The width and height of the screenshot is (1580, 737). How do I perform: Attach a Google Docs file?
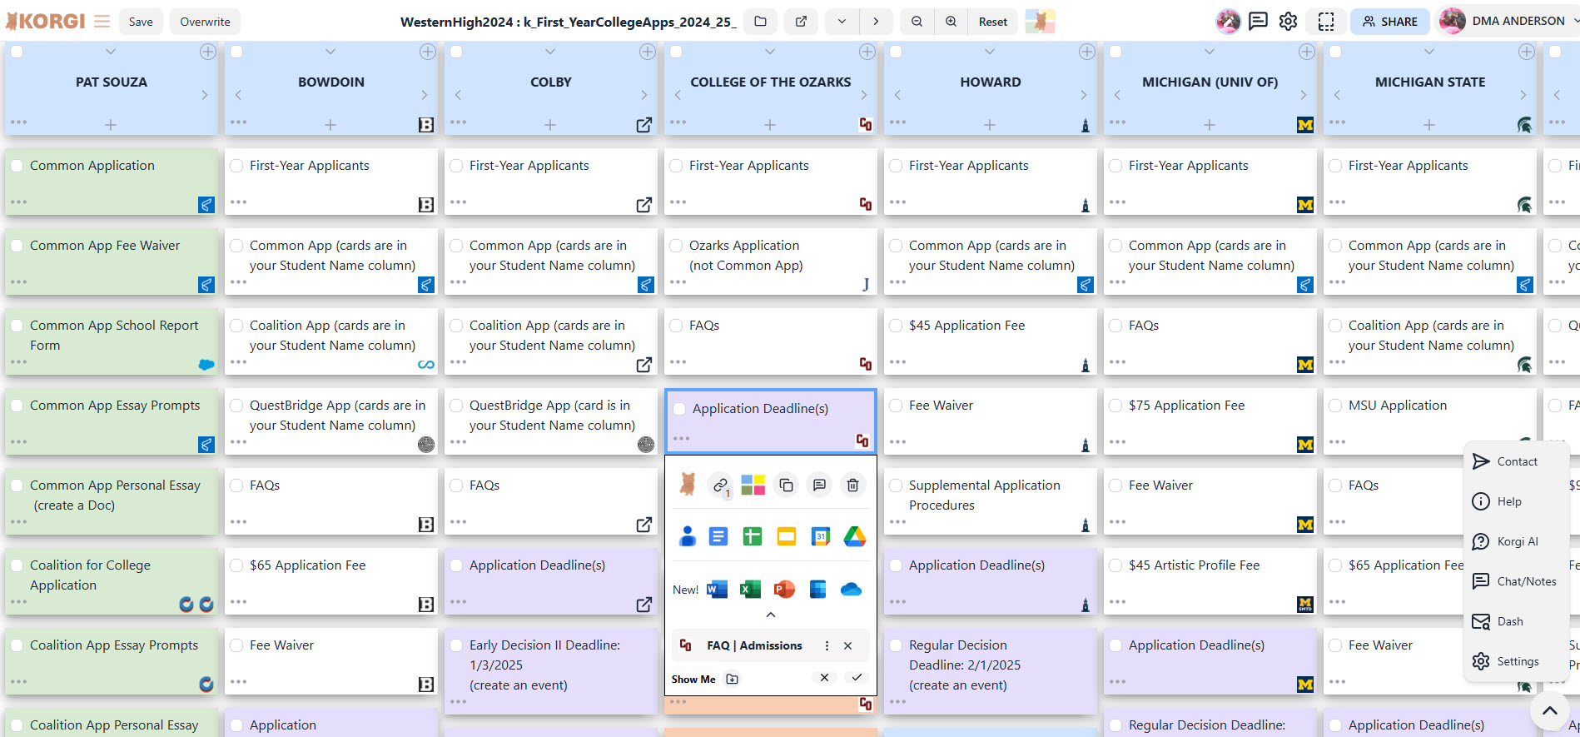tap(718, 536)
